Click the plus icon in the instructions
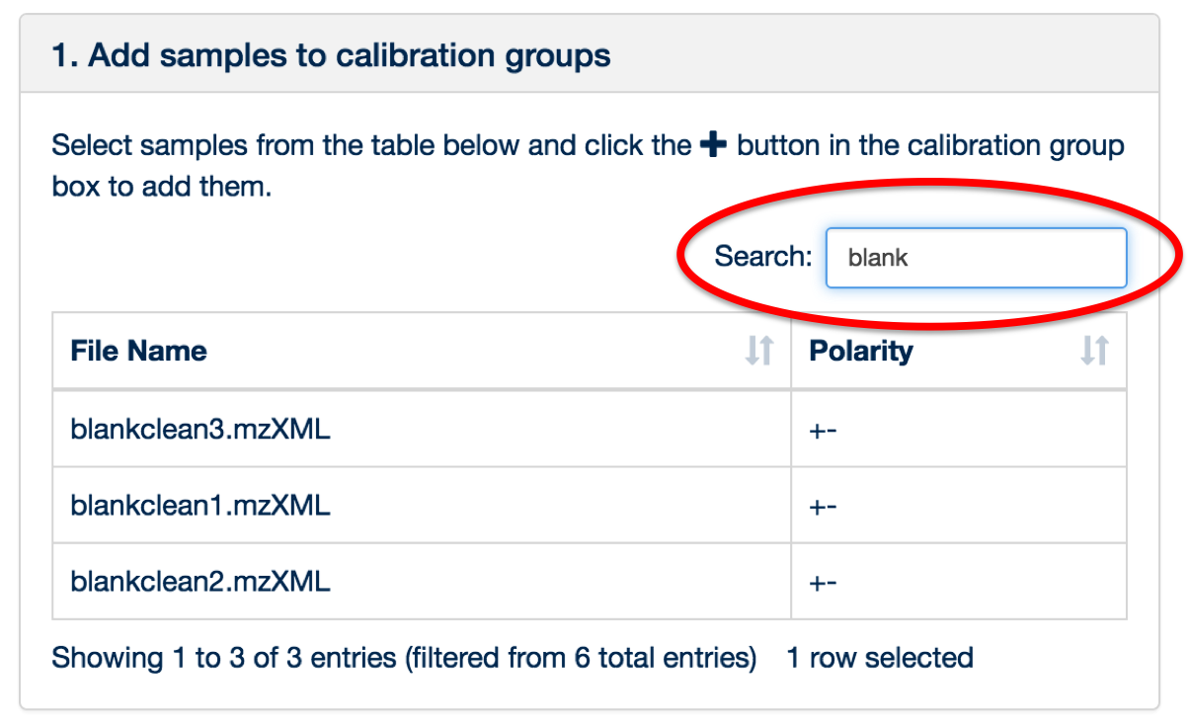Viewport: 1190px width, 728px height. click(713, 145)
